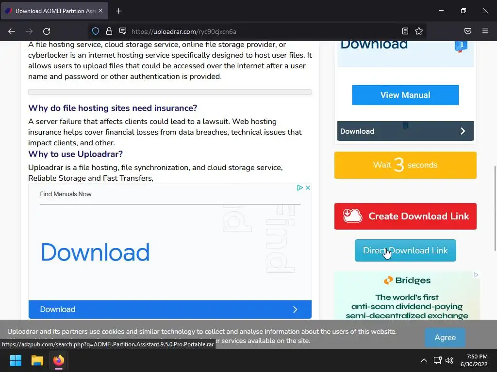This screenshot has width=497, height=372.
Task: Bookmark this page with the star
Action: tap(419, 31)
